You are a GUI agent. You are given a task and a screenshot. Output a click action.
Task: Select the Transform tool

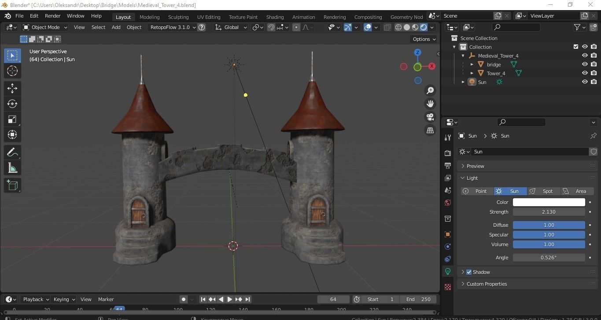[12, 135]
